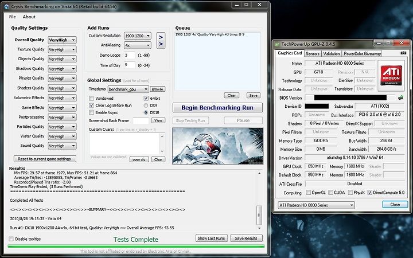Open the GPU selector dropdown in GPU-Z
The image size is (413, 258).
coord(316,205)
